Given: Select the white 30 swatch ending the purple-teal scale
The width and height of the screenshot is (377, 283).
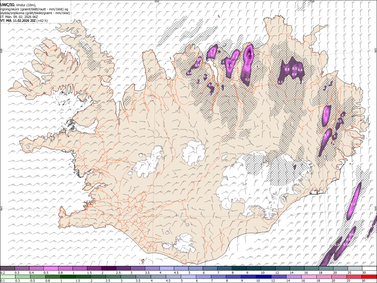Looking at the screenshot, I should [x=369, y=268].
